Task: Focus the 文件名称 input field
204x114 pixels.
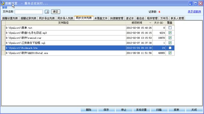Action: 29,12
